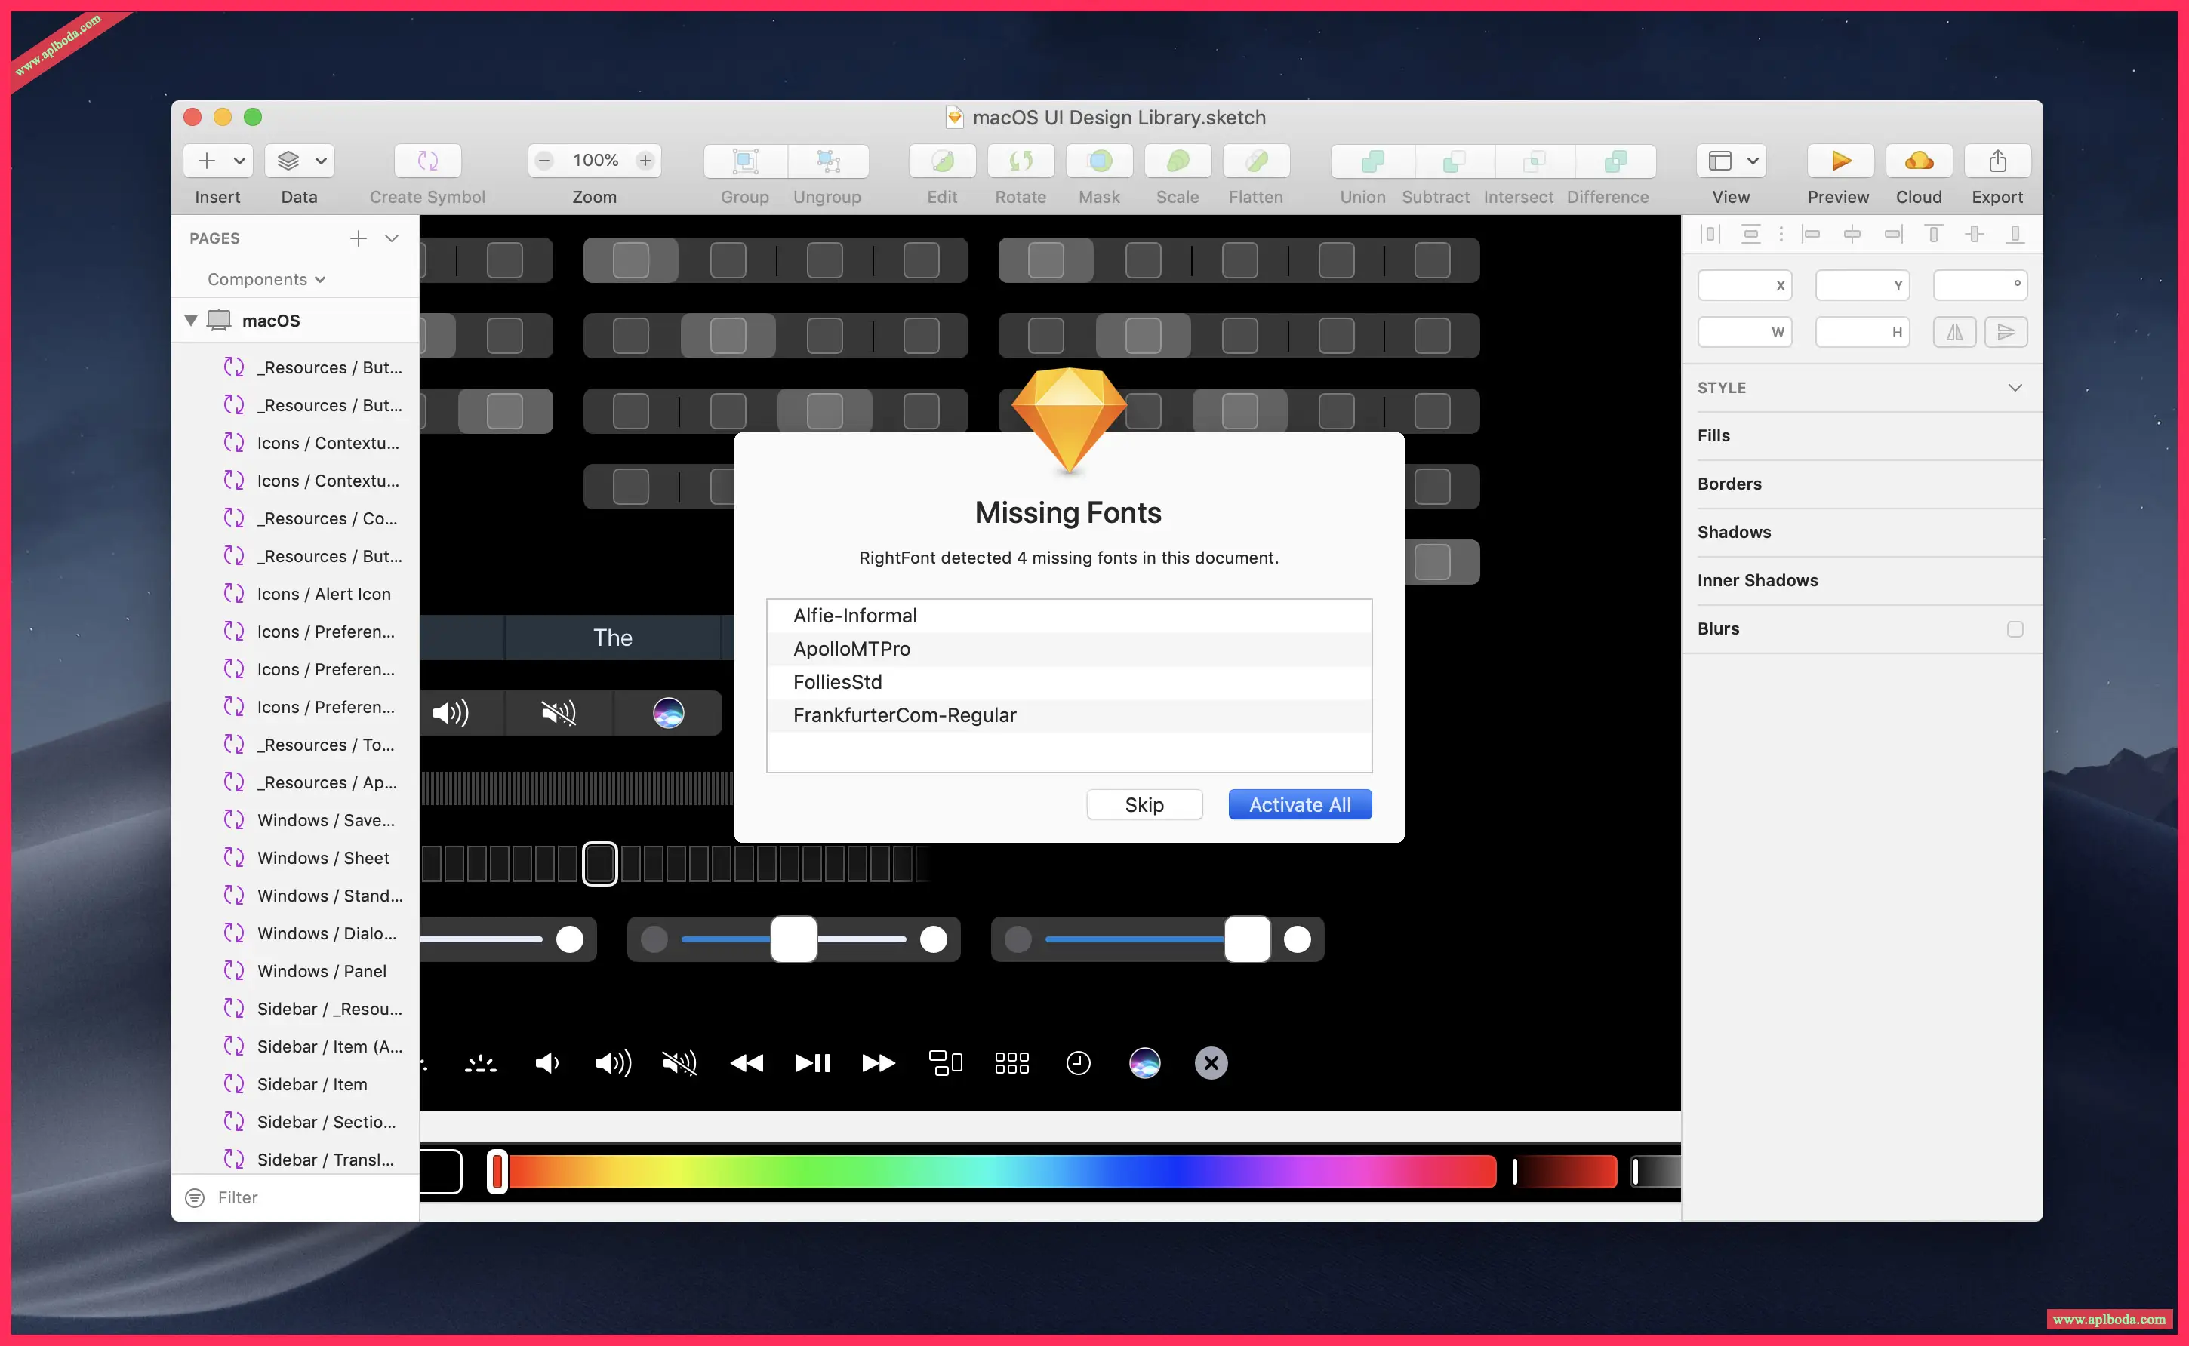Open the View dropdown in toolbar

1732,161
